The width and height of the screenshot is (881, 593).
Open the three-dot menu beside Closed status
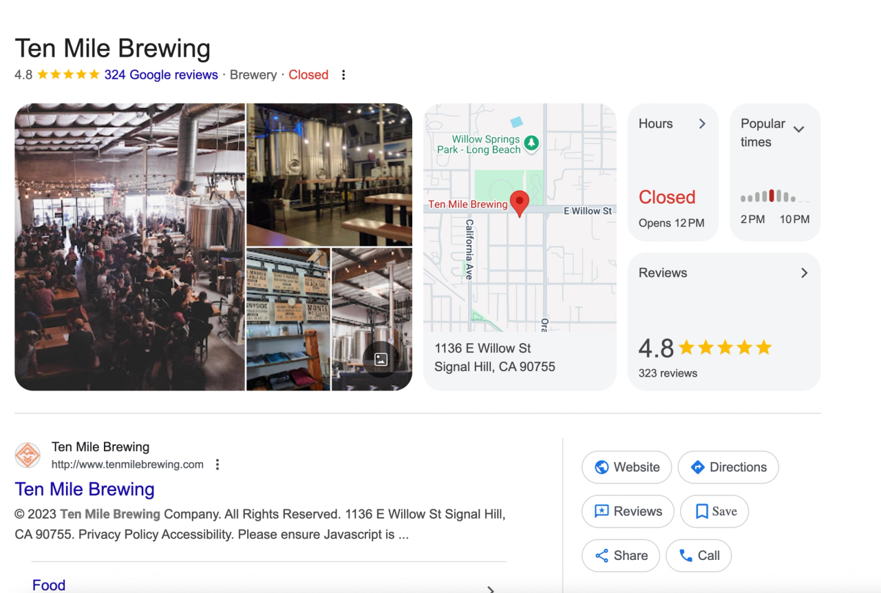343,74
